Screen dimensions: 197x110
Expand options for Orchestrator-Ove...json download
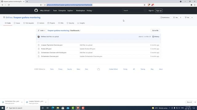click(22, 102)
